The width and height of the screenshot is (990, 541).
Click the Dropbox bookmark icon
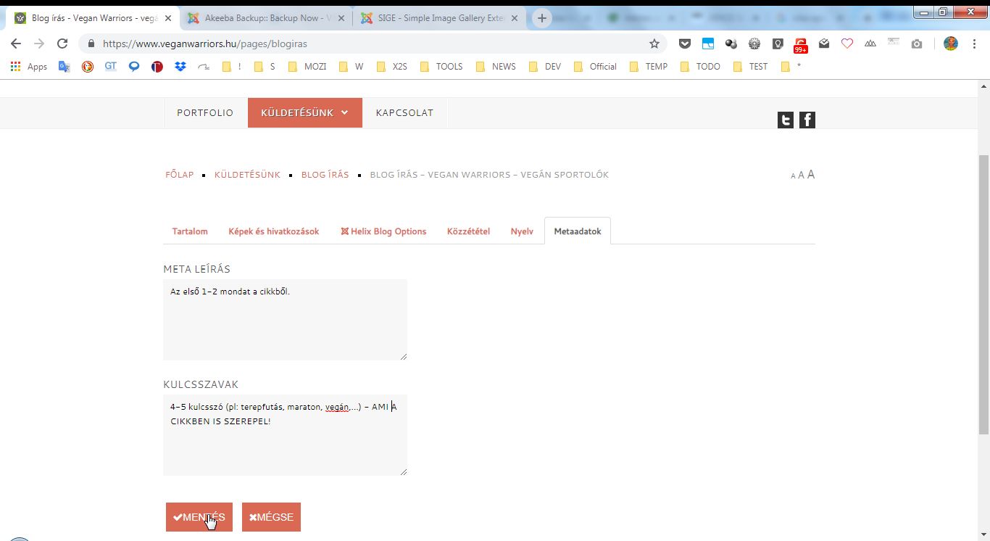tap(180, 67)
